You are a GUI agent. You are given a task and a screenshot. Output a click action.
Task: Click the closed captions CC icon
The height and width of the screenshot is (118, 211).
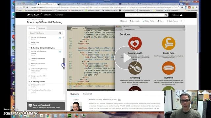point(120,100)
